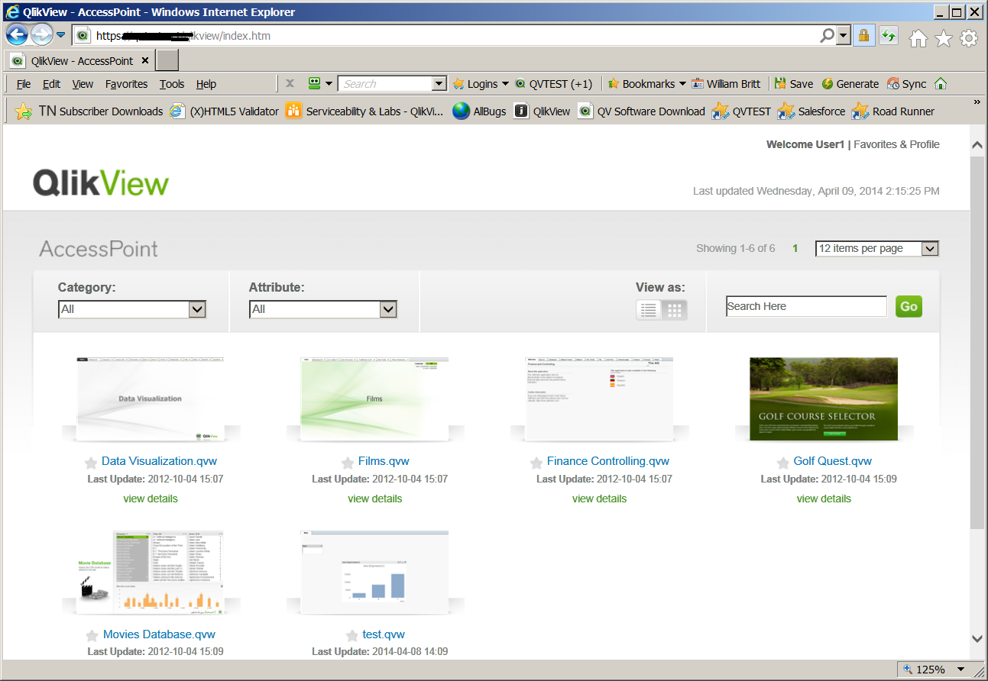Viewport: 988px width, 681px height.
Task: Switch to thumbnail grid view icon
Action: click(x=675, y=309)
